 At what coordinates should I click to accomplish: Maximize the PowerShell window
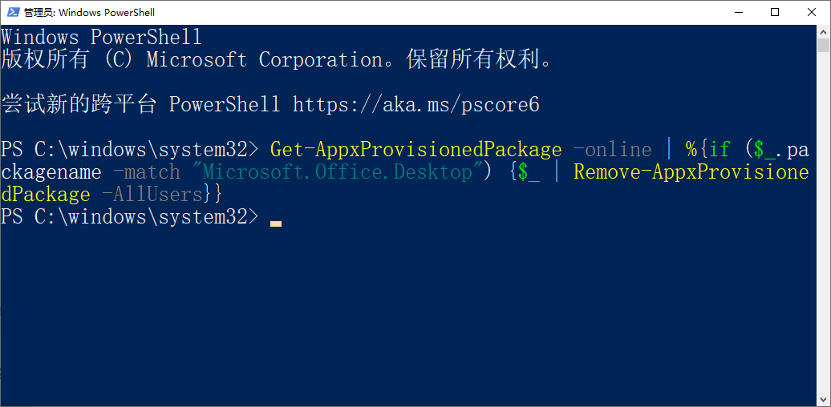point(775,12)
